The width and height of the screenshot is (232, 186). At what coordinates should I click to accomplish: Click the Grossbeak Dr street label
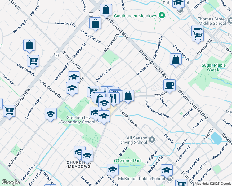[x=26, y=70]
